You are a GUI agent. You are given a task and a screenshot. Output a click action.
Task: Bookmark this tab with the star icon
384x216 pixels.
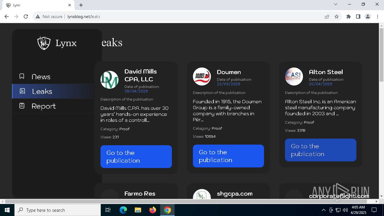click(x=337, y=16)
